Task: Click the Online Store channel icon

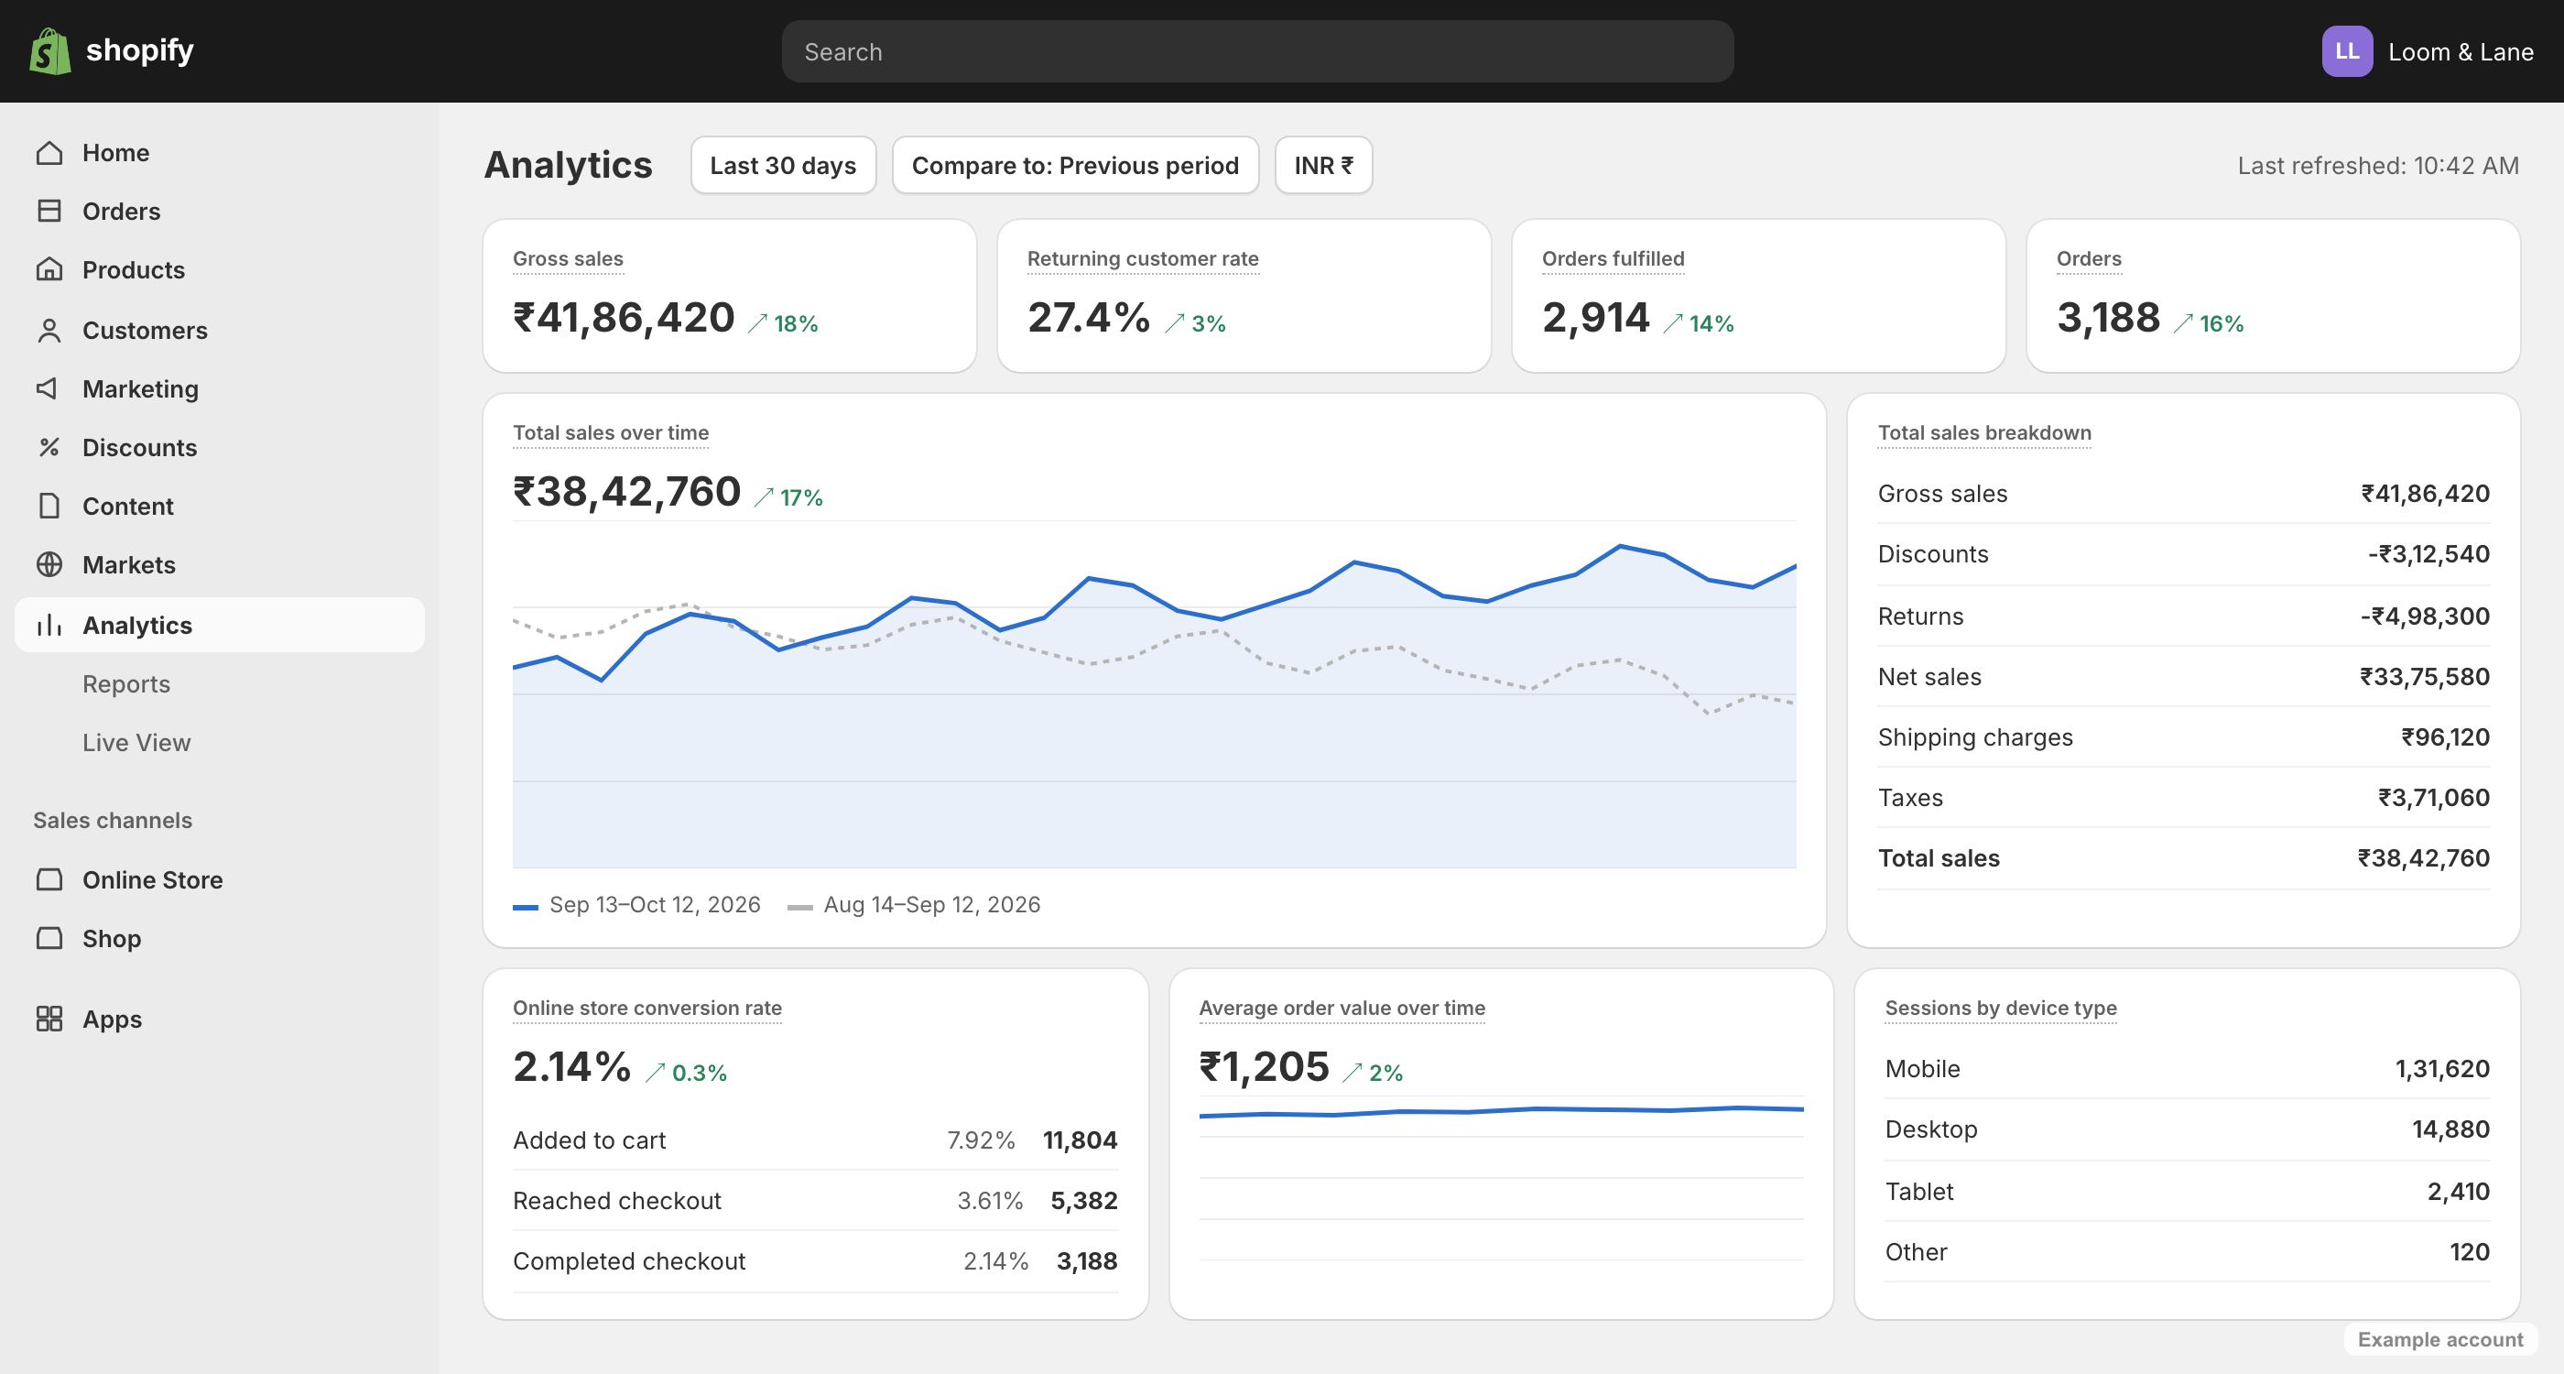Action: (x=49, y=880)
